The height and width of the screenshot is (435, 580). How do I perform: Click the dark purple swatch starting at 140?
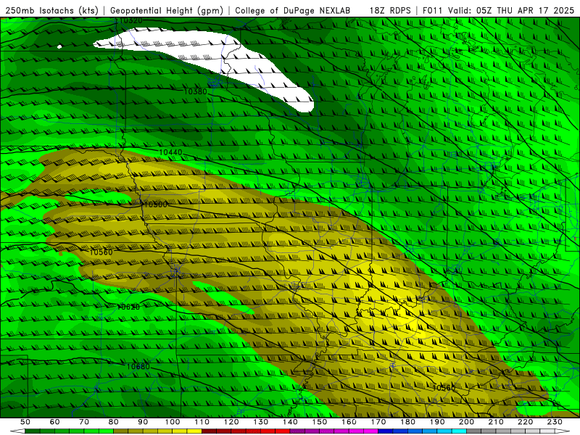point(297,431)
